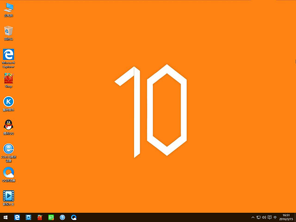Open the Windows Start menu
The width and height of the screenshot is (296, 222).
(6, 217)
